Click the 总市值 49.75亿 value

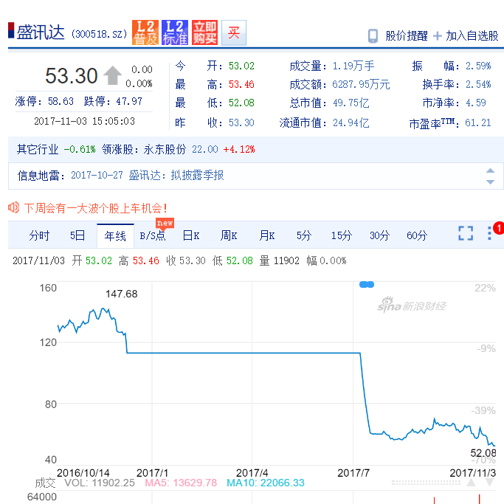pos(351,103)
